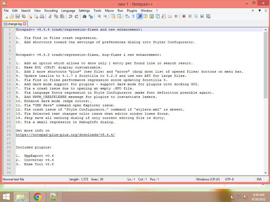The width and height of the screenshot is (270, 202).
Task: Click Windows (CR LF) in status bar
Action: [208, 179]
